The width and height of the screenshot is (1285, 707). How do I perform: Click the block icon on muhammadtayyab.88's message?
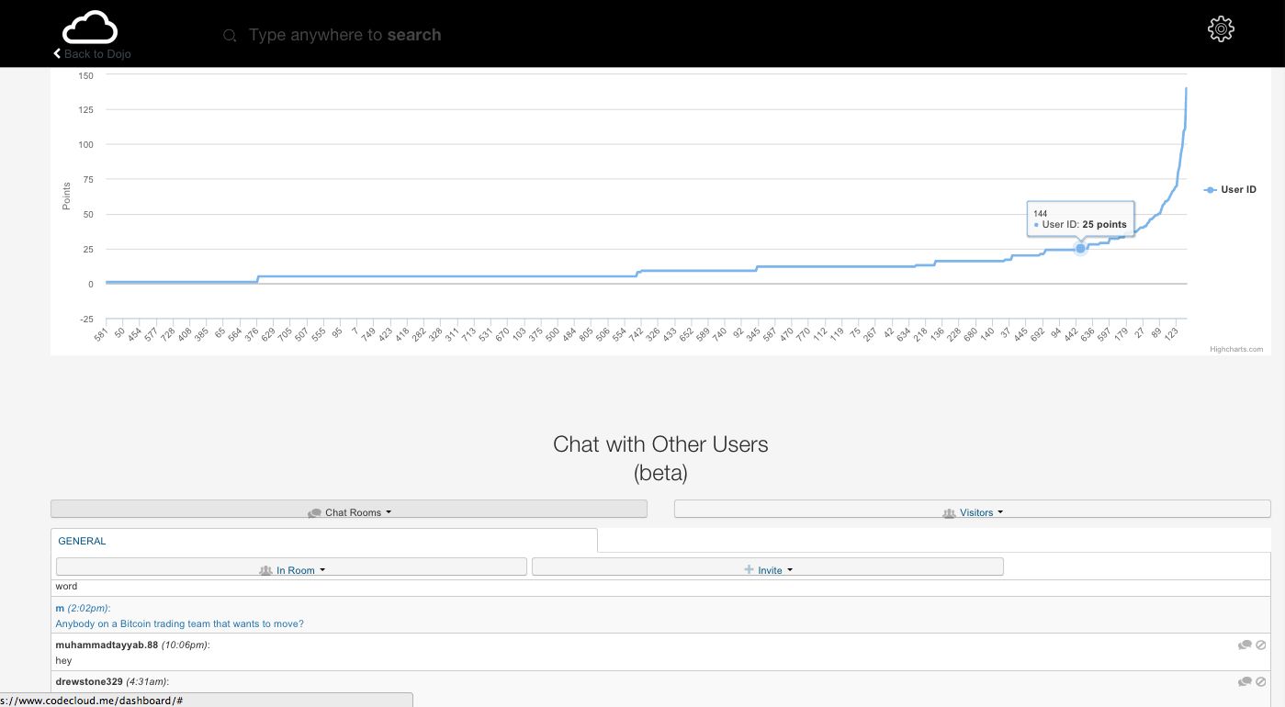click(1261, 645)
